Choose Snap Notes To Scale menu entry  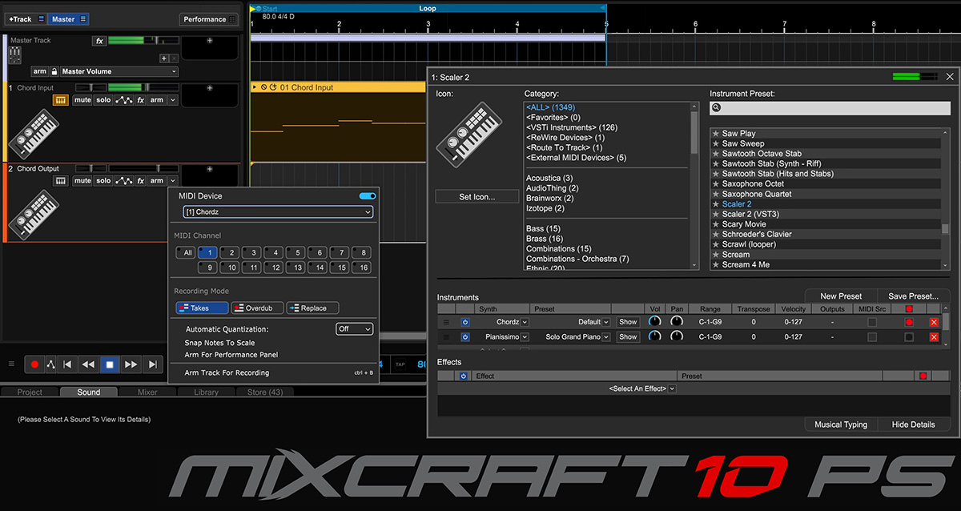(219, 343)
